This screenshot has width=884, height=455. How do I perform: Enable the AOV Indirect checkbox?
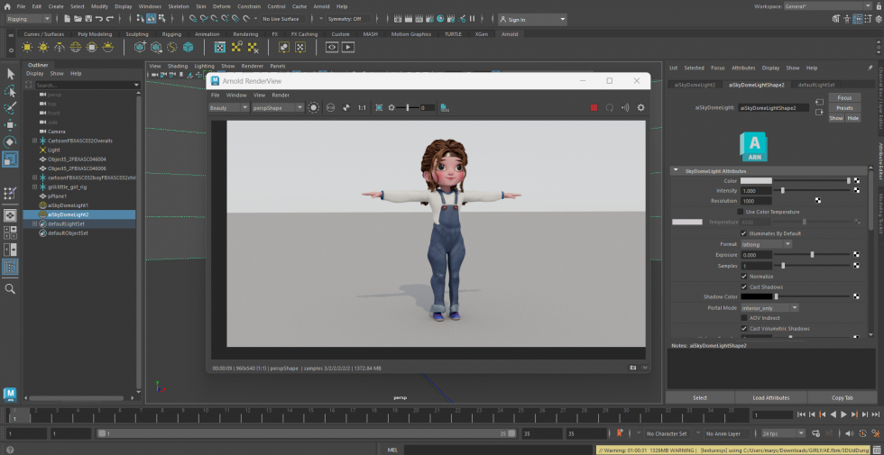point(743,317)
